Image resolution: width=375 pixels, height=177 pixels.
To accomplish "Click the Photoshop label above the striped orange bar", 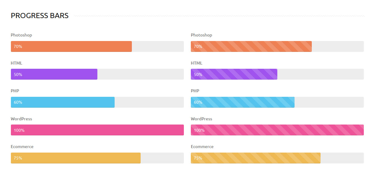I will click(x=201, y=35).
